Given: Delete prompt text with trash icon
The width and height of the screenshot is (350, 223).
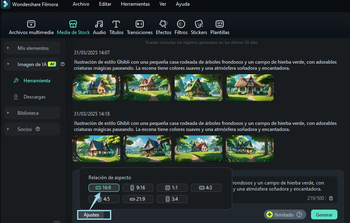Looking at the screenshot, I should [331, 198].
